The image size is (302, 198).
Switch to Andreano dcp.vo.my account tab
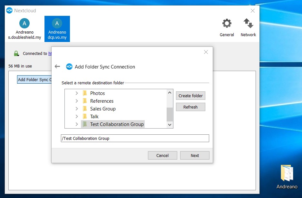click(57, 29)
